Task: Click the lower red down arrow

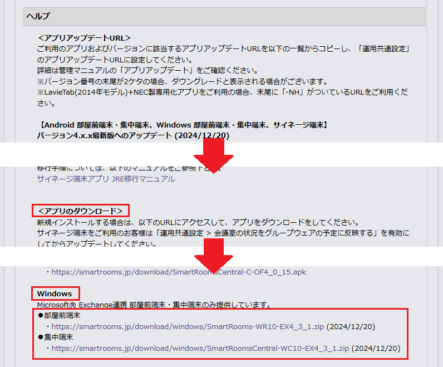Action: pos(214,256)
